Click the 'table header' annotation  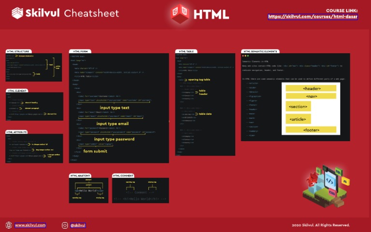tap(203, 92)
